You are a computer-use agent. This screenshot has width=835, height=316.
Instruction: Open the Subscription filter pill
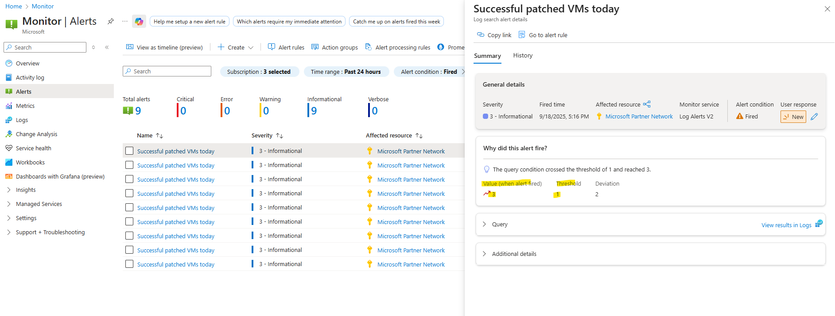coord(259,72)
